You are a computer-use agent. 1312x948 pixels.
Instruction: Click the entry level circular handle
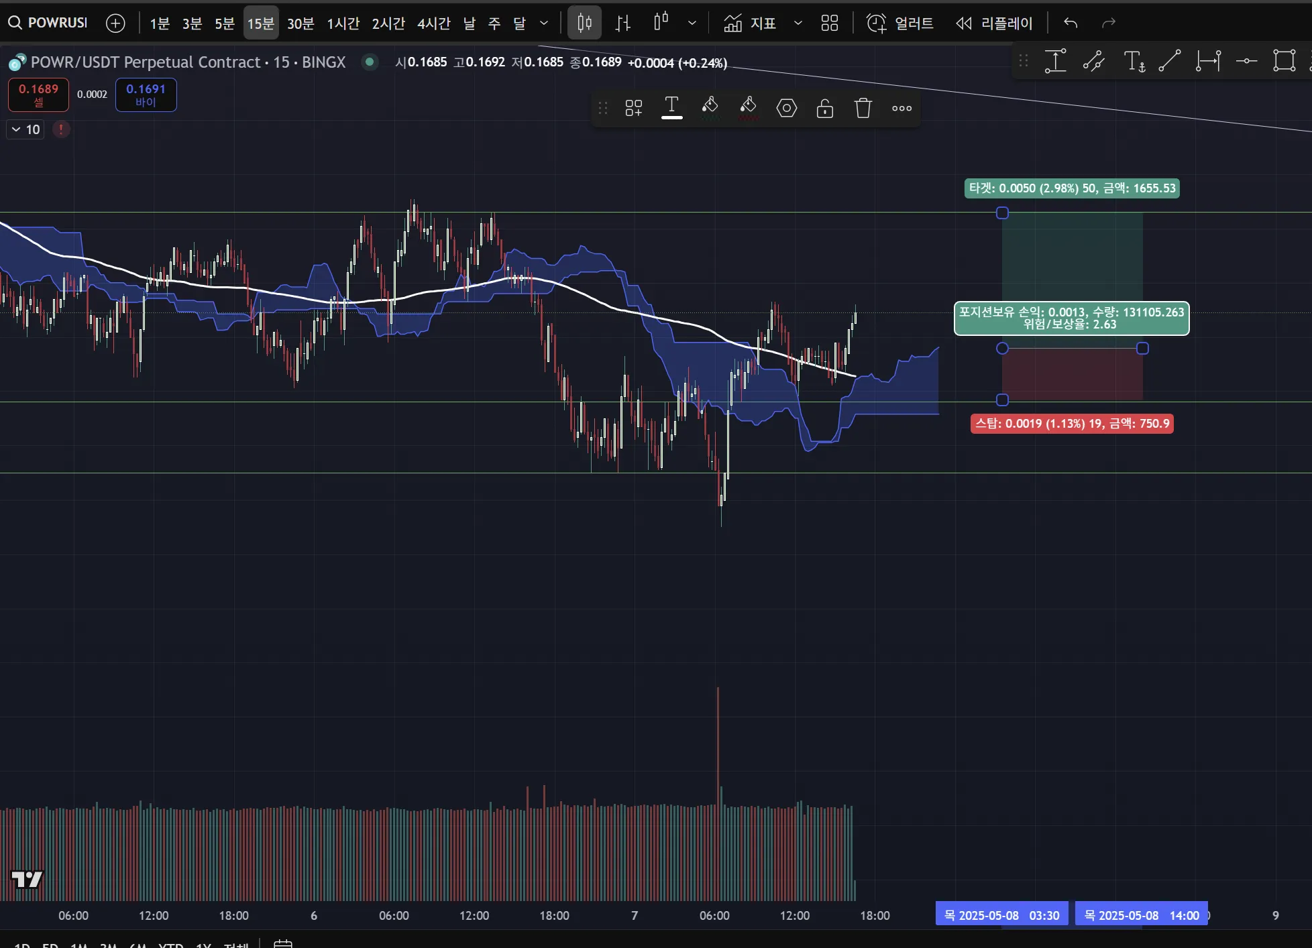click(x=1002, y=349)
